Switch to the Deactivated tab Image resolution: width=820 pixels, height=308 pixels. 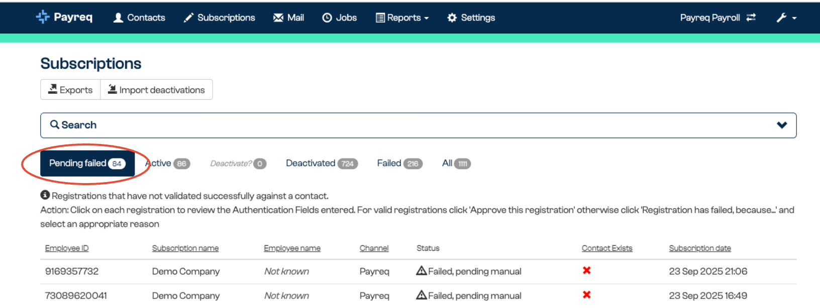click(x=322, y=164)
